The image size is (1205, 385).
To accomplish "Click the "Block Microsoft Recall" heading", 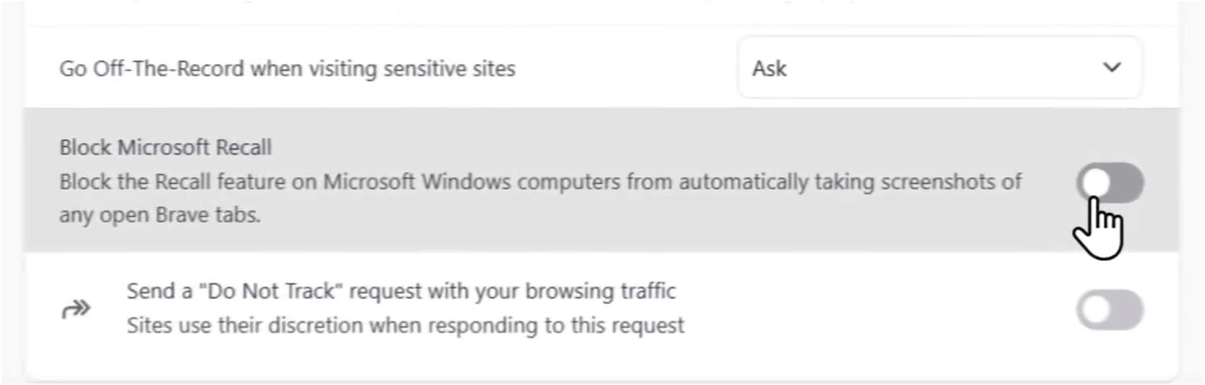I will (165, 147).
